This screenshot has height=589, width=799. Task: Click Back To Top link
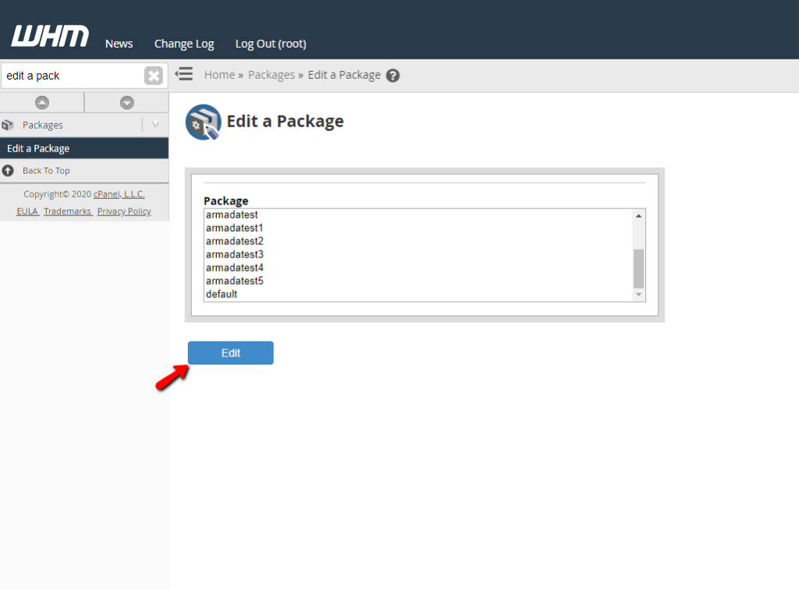tap(46, 171)
